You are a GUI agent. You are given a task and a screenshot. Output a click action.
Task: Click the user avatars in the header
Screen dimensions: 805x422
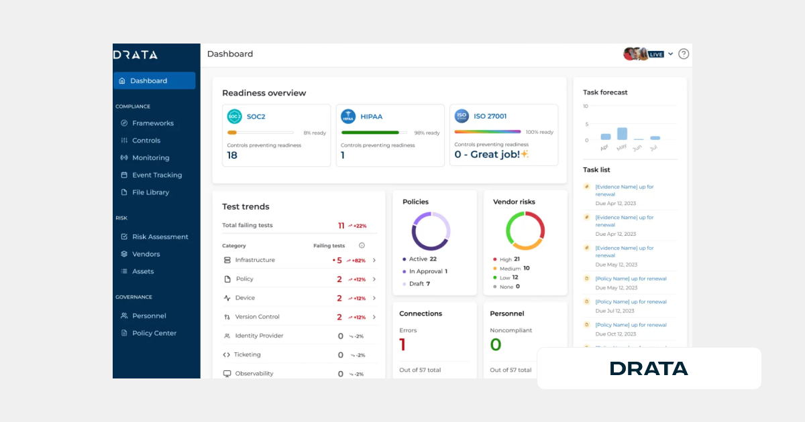point(636,54)
